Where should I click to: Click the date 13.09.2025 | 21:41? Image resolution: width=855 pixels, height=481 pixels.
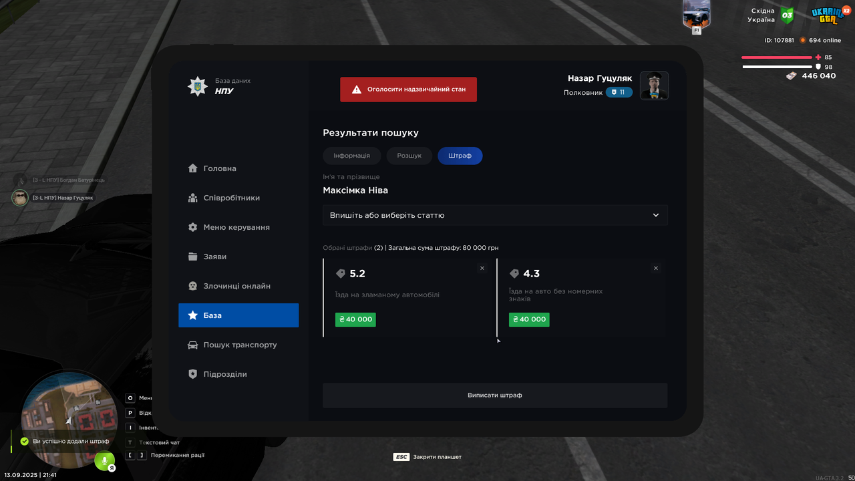(30, 475)
